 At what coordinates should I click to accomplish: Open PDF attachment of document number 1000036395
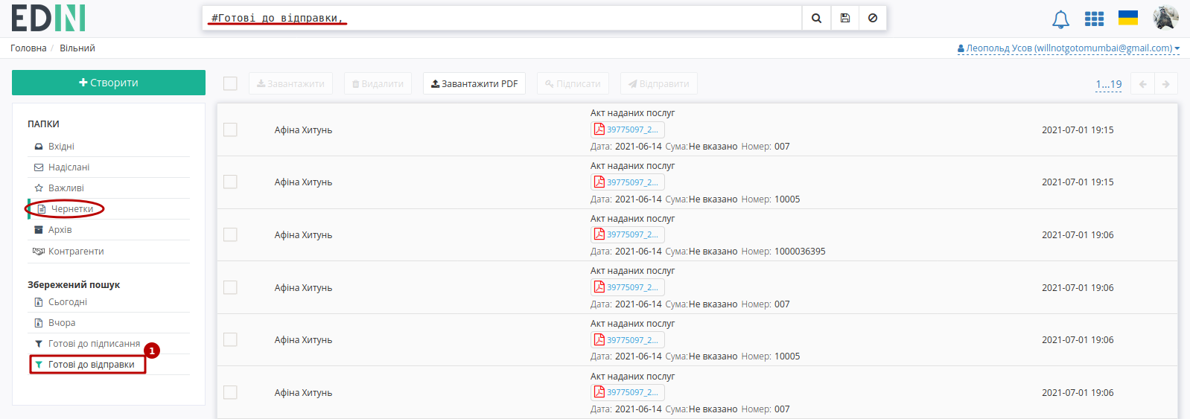pyautogui.click(x=627, y=234)
